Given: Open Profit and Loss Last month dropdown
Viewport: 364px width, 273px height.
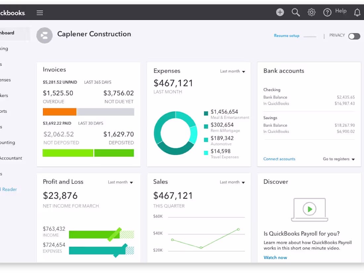Looking at the screenshot, I should (120, 182).
